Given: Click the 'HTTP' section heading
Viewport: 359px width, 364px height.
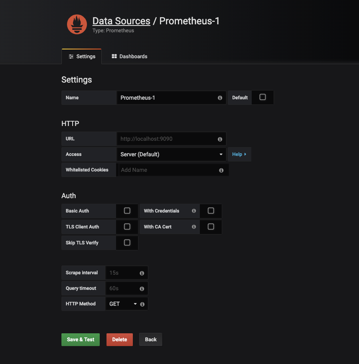Looking at the screenshot, I should pos(70,124).
